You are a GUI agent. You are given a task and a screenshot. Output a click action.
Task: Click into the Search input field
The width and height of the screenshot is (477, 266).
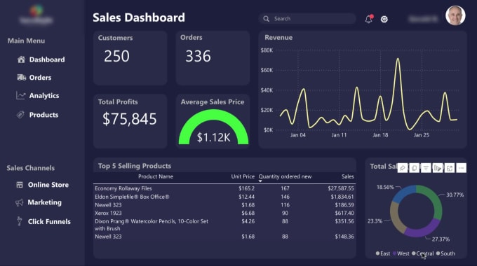(307, 18)
